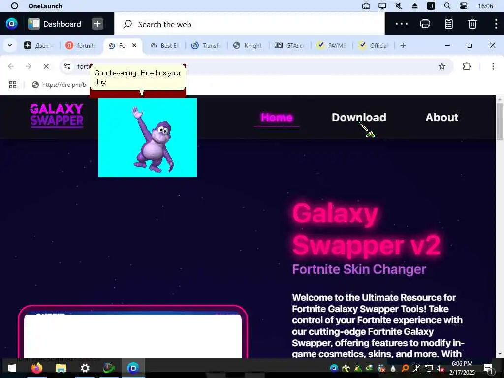This screenshot has width=504, height=378.
Task: Click the orange magnifier tray icon
Action: [x=405, y=368]
